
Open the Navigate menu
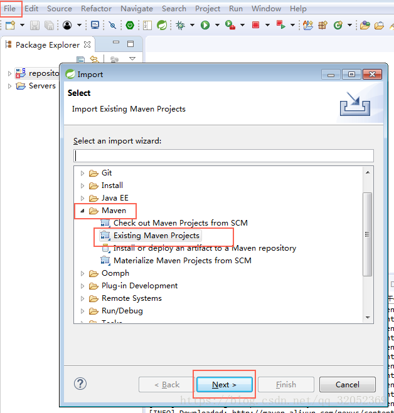[137, 9]
